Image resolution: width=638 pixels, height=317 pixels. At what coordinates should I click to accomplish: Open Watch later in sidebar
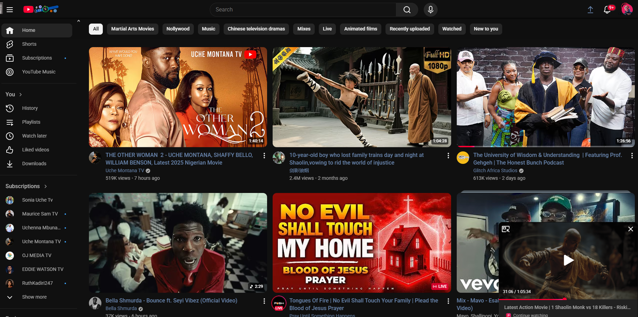pyautogui.click(x=34, y=136)
